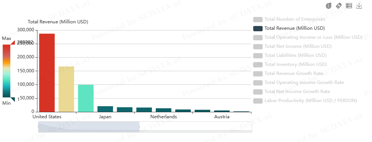Click the Max handle triangle of visual map

12,43
